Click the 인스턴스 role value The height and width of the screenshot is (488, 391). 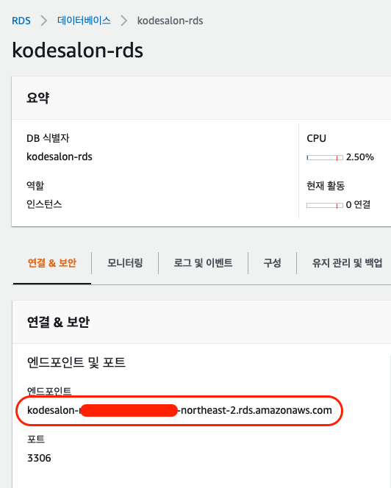coord(44,204)
